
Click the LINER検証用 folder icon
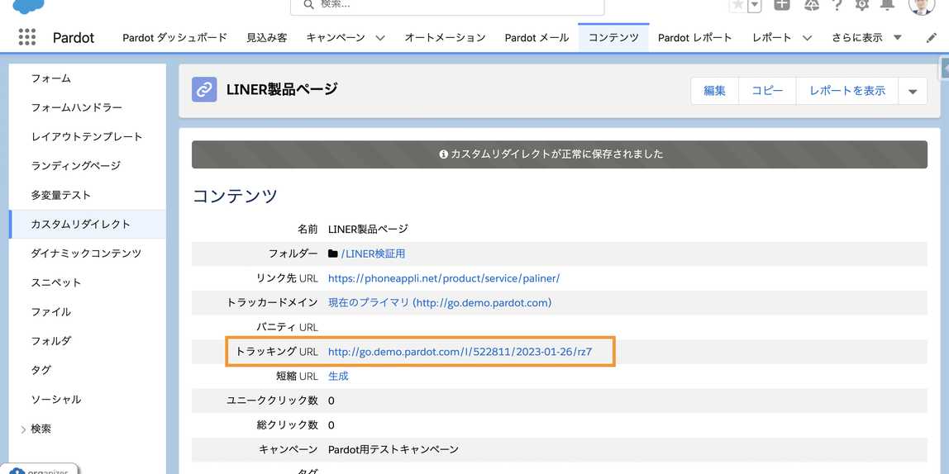tap(333, 254)
